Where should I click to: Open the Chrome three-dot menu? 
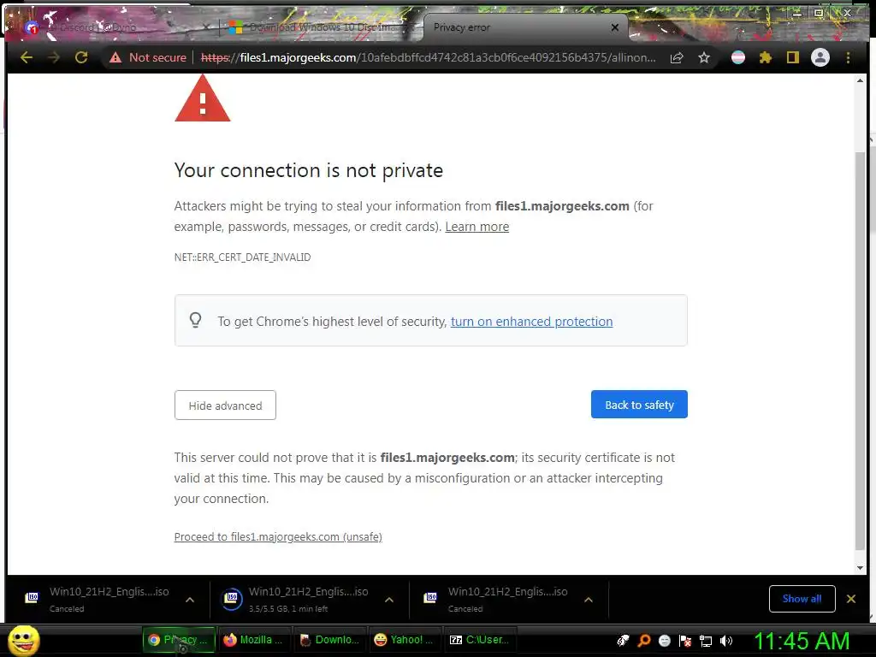pyautogui.click(x=848, y=57)
